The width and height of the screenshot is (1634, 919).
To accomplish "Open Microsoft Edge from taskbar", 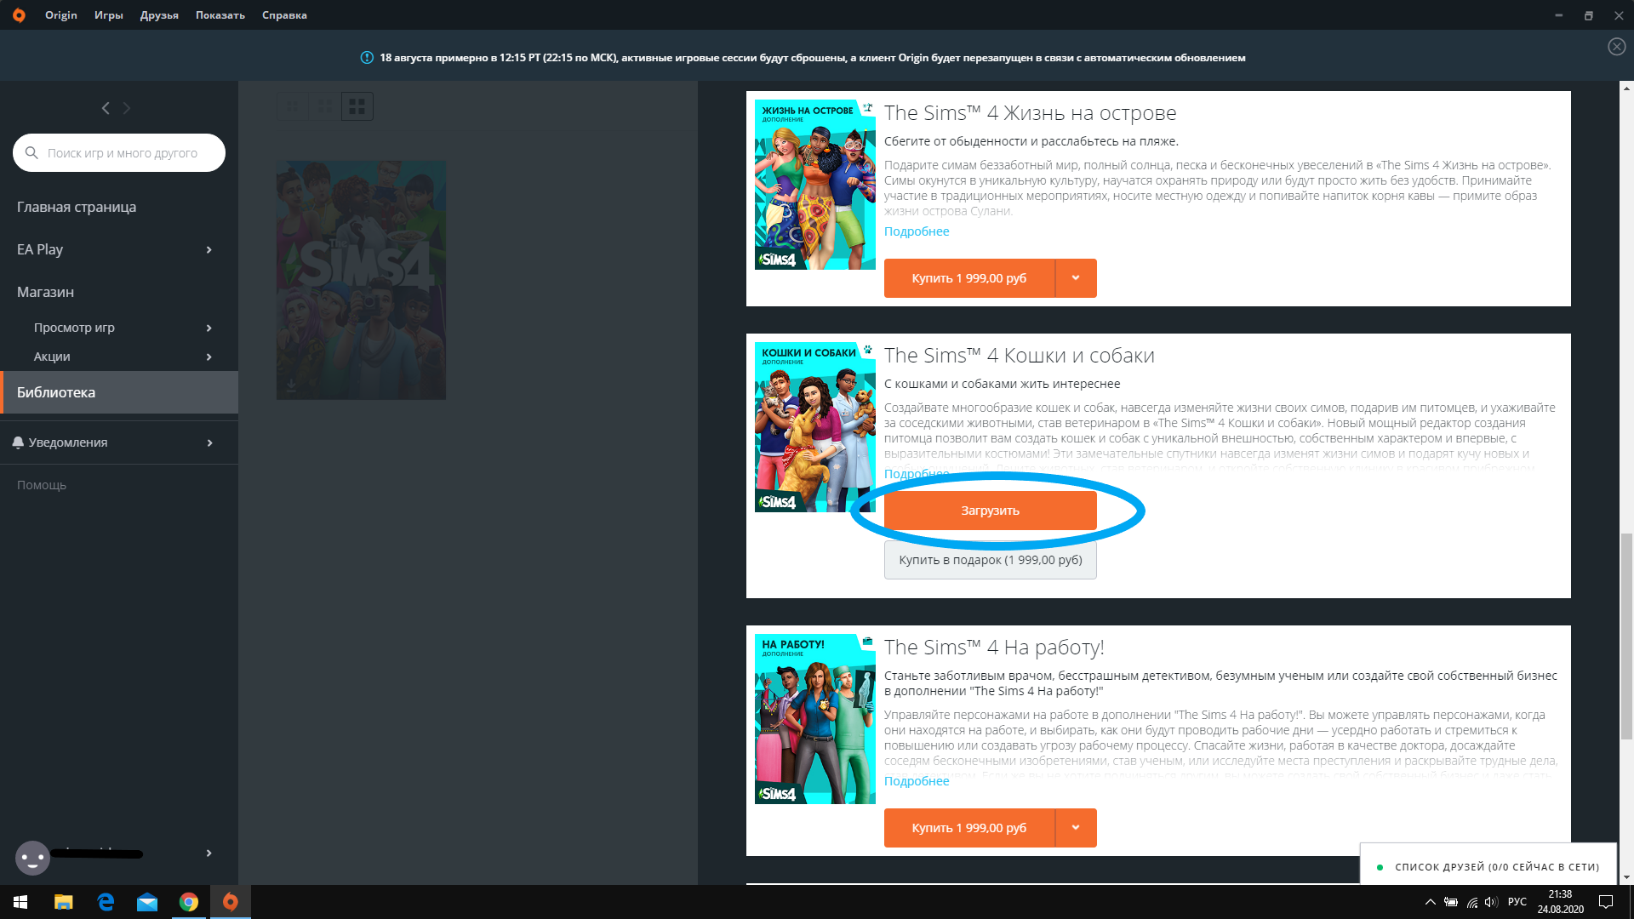I will tap(106, 902).
